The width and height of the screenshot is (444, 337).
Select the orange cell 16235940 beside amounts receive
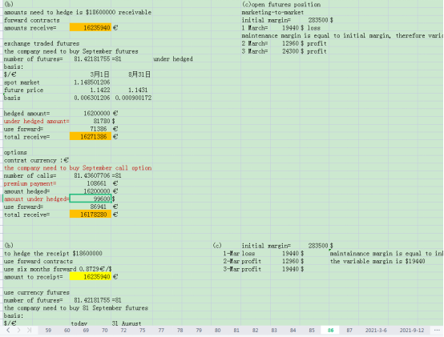[91, 28]
